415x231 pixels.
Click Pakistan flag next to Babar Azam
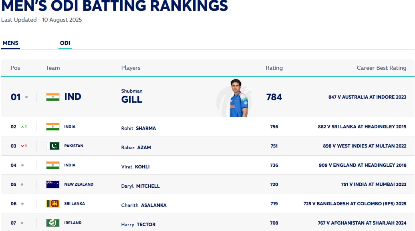(52, 146)
